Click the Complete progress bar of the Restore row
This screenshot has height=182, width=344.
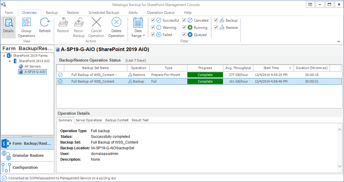(205, 75)
